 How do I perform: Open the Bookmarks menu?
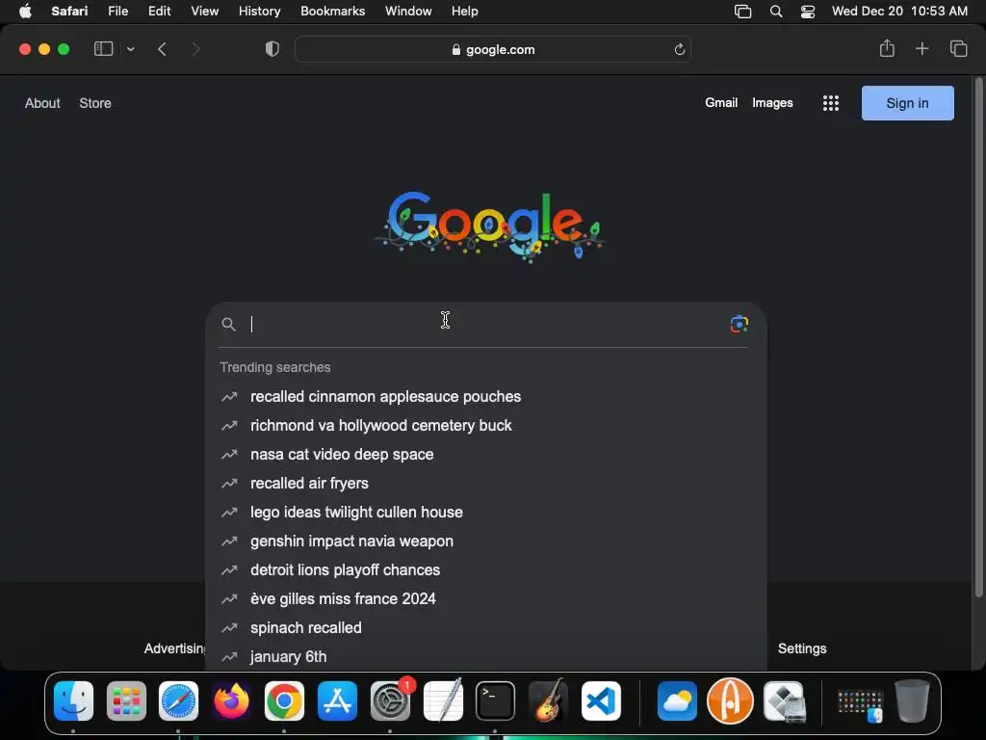[x=332, y=12]
